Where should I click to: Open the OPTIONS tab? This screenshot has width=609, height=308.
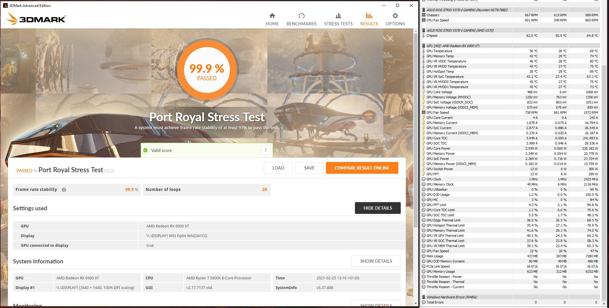coord(395,19)
